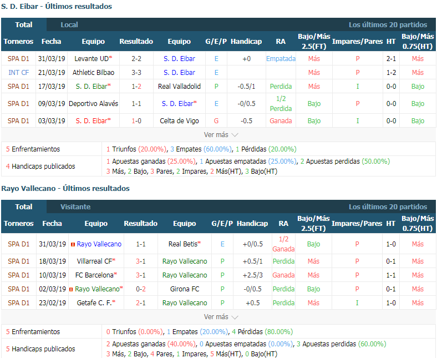Open Levante UD team link
The image size is (437, 358).
(x=92, y=59)
